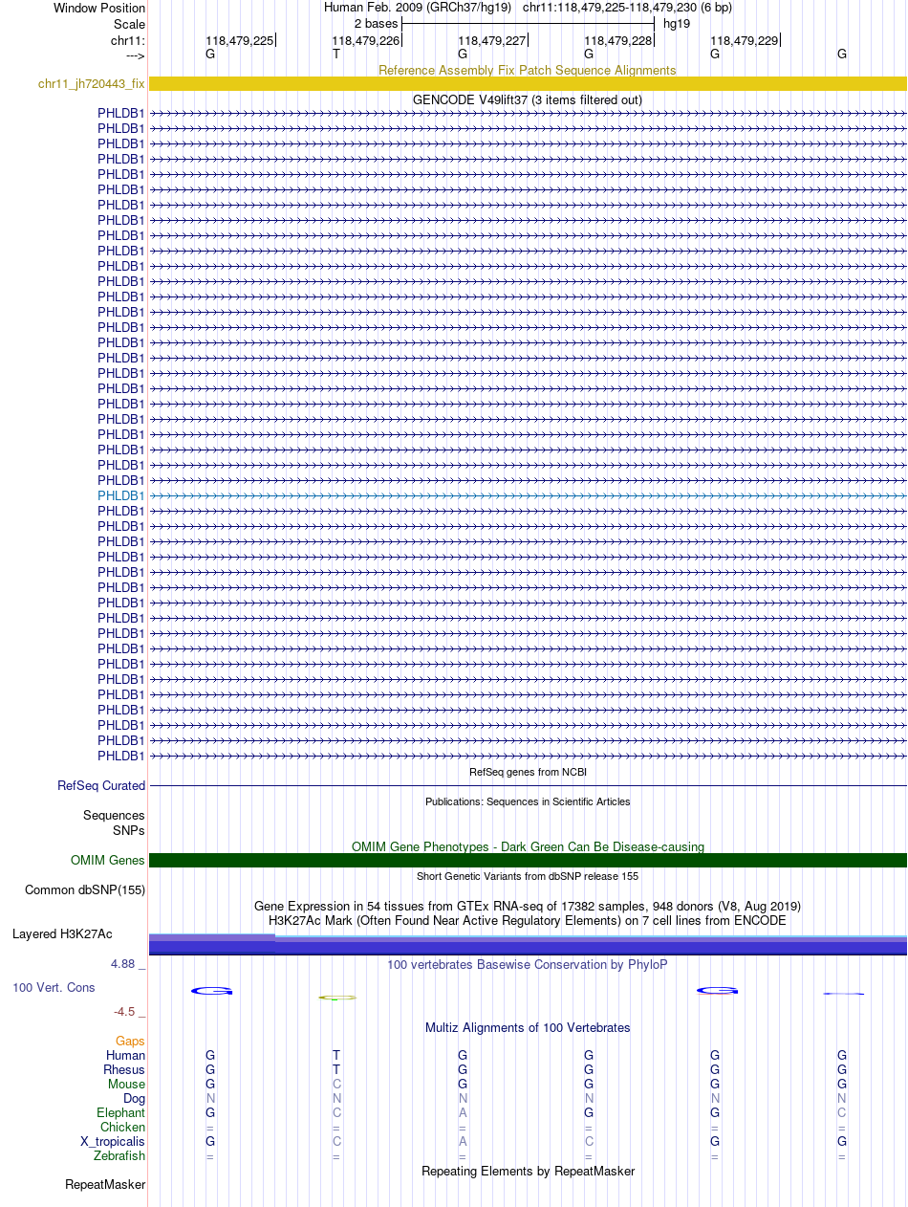Open the RefSeq Curated label
The height and width of the screenshot is (1207, 908).
[x=101, y=785]
